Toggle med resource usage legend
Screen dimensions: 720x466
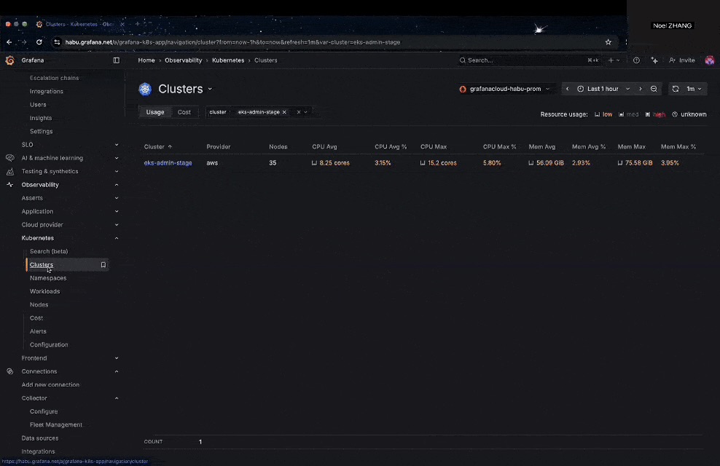[x=629, y=114]
